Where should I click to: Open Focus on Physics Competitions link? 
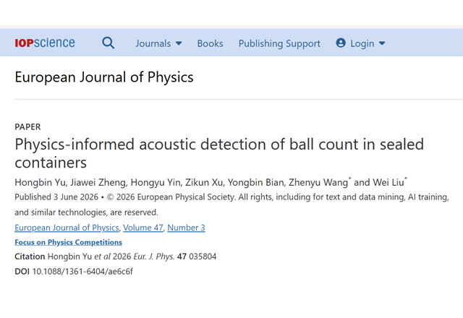point(68,242)
